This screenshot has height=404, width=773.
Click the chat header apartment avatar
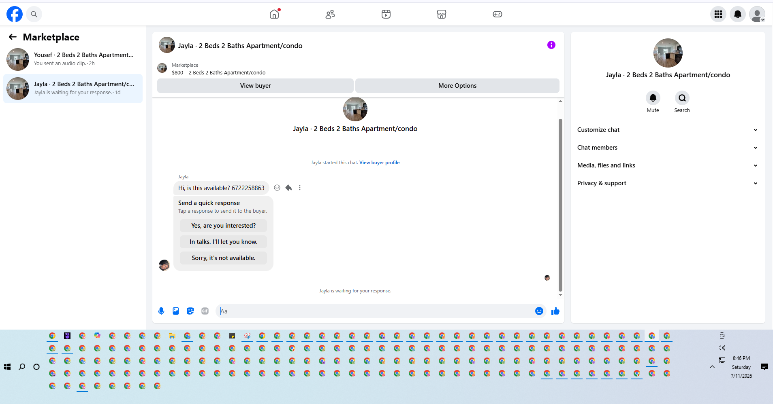click(167, 45)
